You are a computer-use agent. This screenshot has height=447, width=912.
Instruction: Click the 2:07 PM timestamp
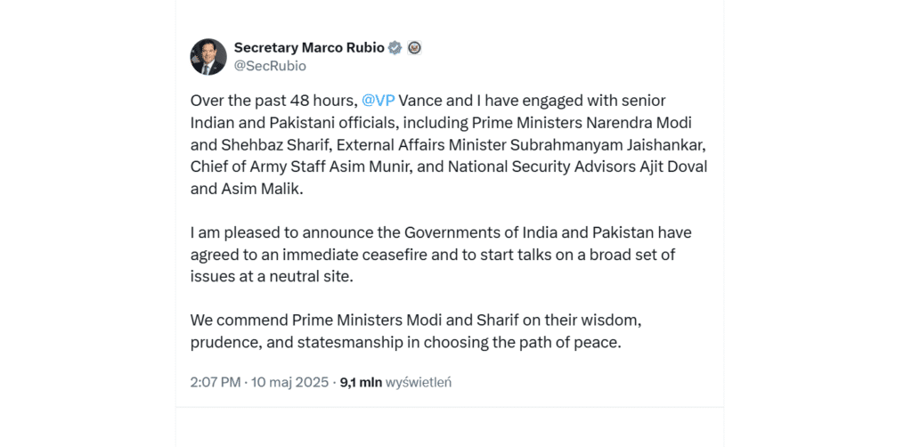click(215, 382)
